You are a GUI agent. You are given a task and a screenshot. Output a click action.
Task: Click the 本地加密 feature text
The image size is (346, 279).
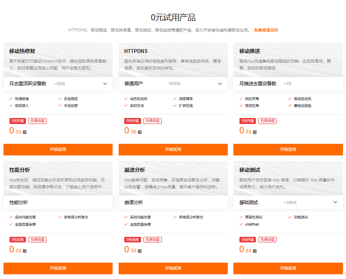tap(71, 105)
